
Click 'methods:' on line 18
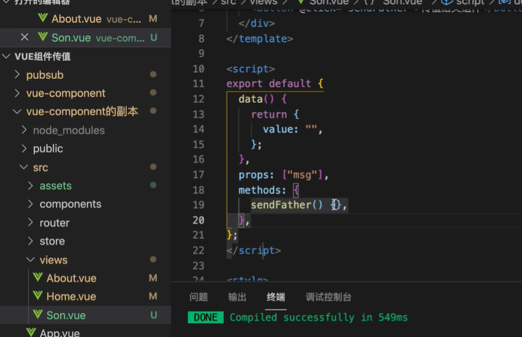click(262, 190)
